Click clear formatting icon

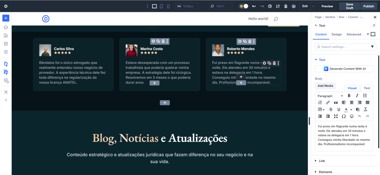366,109
